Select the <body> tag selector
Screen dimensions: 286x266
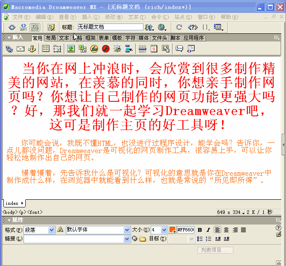pos(10,212)
